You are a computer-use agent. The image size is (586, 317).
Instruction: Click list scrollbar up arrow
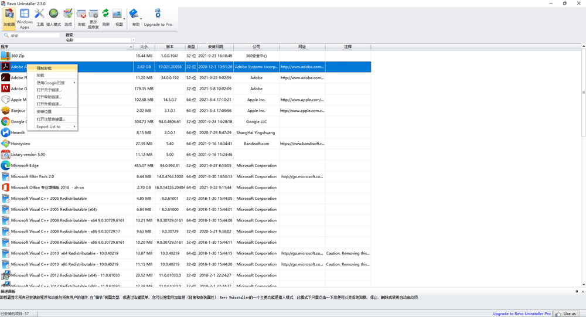[584, 46]
